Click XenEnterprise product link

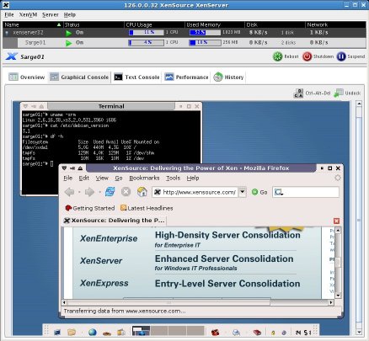click(x=109, y=238)
